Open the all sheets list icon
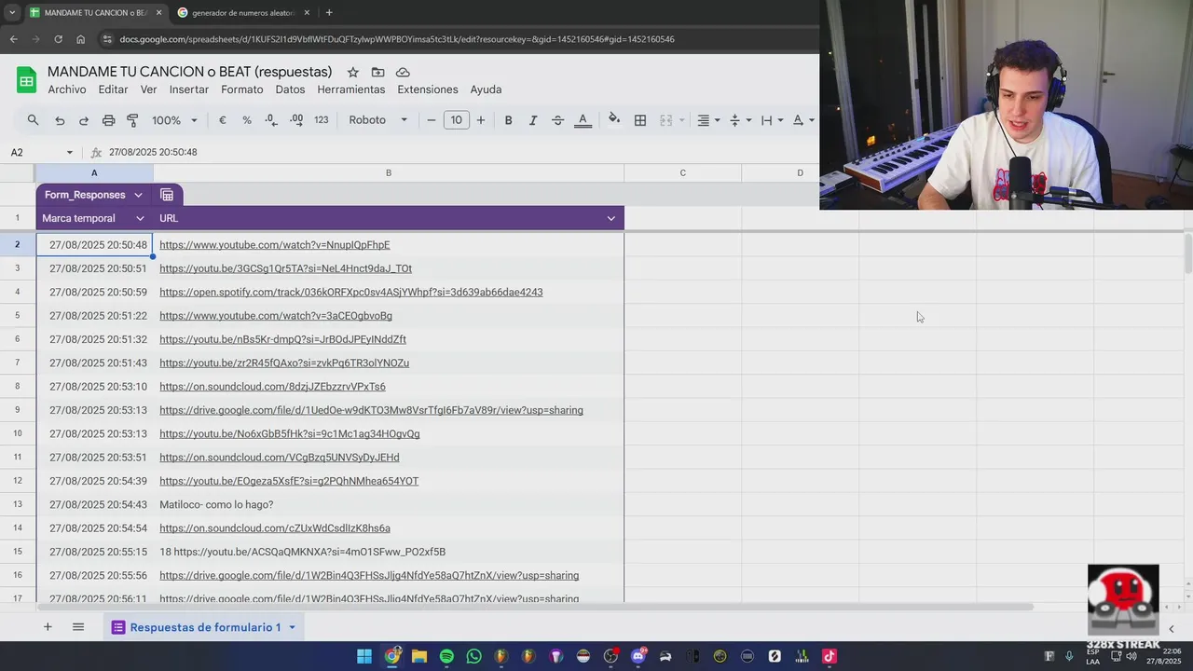Image resolution: width=1193 pixels, height=671 pixels. tap(78, 627)
